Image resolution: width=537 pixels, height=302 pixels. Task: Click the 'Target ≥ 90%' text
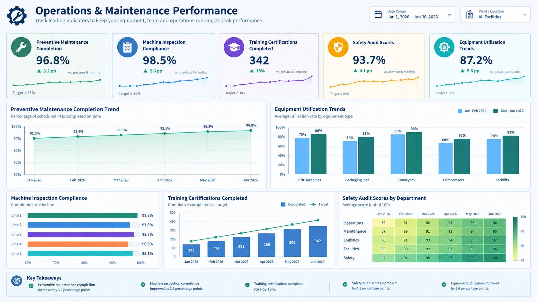340,94
